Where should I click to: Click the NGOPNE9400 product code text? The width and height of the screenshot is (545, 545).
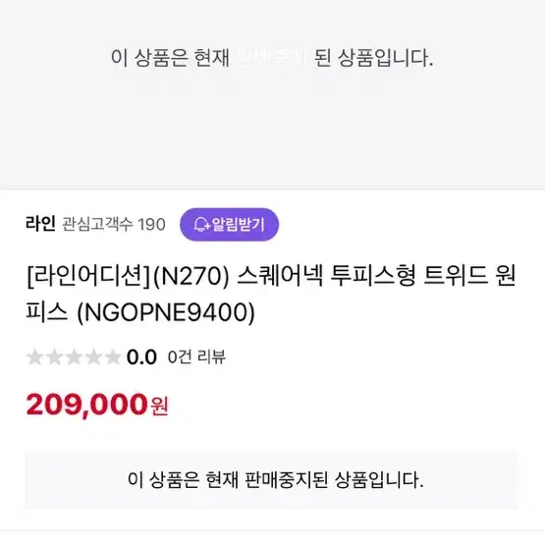pyautogui.click(x=165, y=312)
